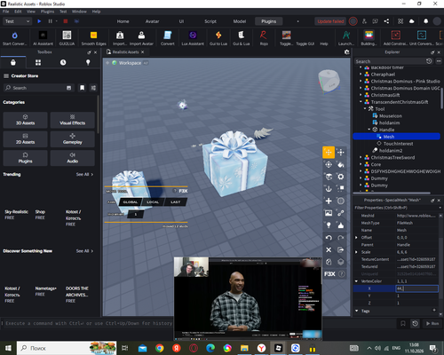Click the Toolbox creations lightbulb tab

[x=88, y=62]
